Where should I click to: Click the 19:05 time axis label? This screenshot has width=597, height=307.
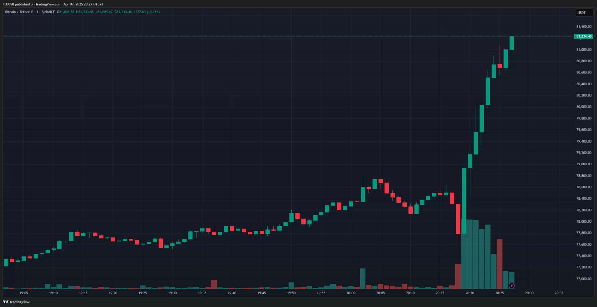pyautogui.click(x=24, y=293)
